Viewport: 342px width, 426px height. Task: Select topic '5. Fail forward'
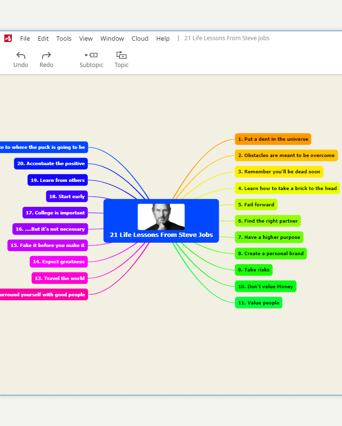tap(256, 204)
